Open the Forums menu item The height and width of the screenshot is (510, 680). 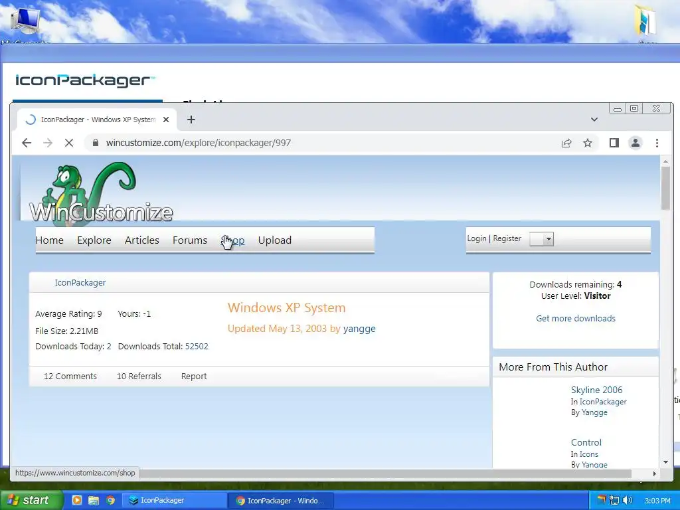point(190,240)
